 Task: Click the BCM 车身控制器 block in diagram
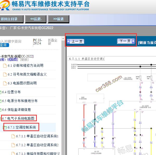[90, 98]
